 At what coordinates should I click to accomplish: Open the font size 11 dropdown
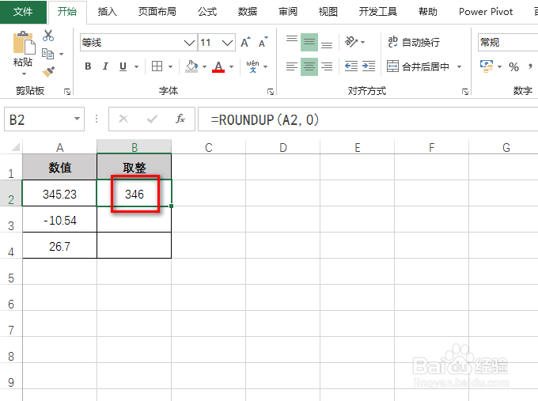pyautogui.click(x=227, y=43)
